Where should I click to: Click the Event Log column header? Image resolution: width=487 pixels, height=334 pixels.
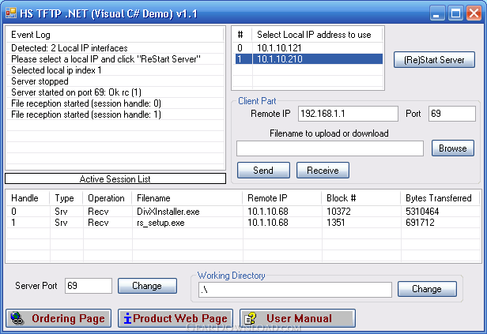115,35
